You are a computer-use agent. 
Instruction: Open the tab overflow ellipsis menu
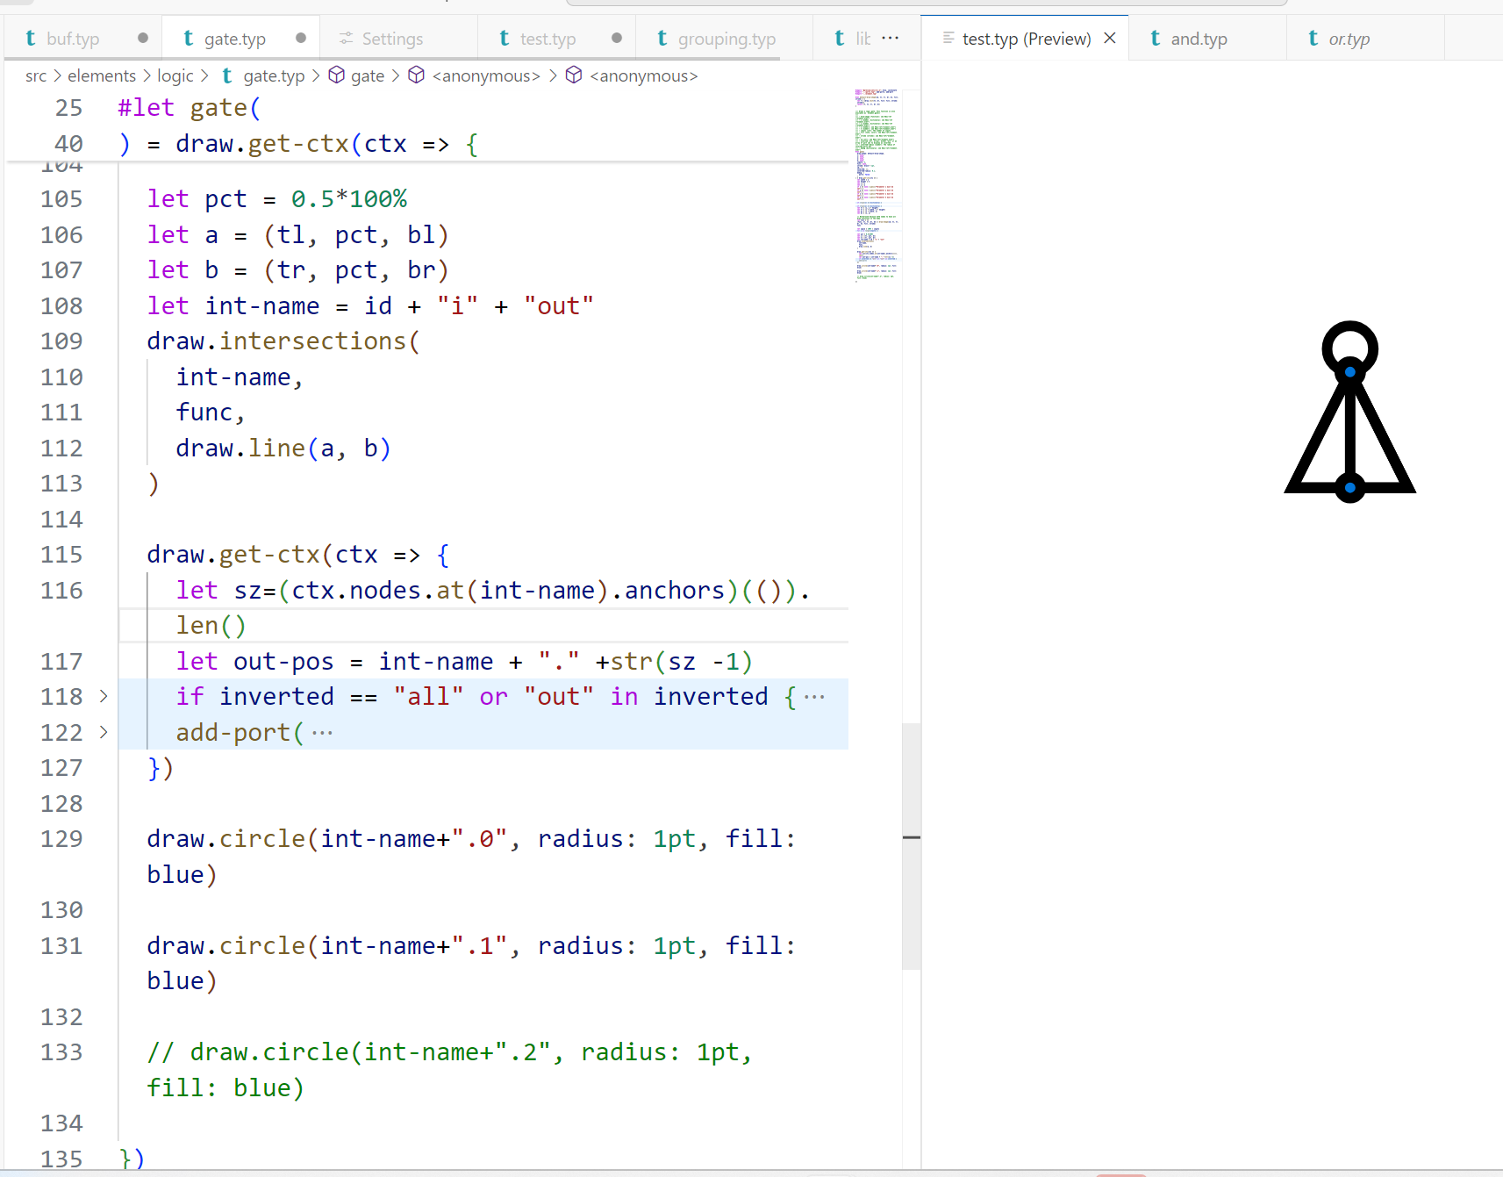890,39
